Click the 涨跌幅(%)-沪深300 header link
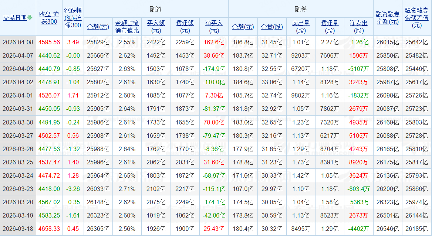Image resolution: width=432 pixels, height=236 pixels. coord(73,18)
